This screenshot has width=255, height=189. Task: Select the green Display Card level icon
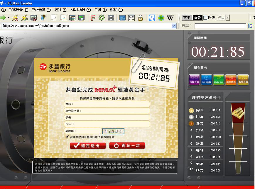click(x=219, y=79)
